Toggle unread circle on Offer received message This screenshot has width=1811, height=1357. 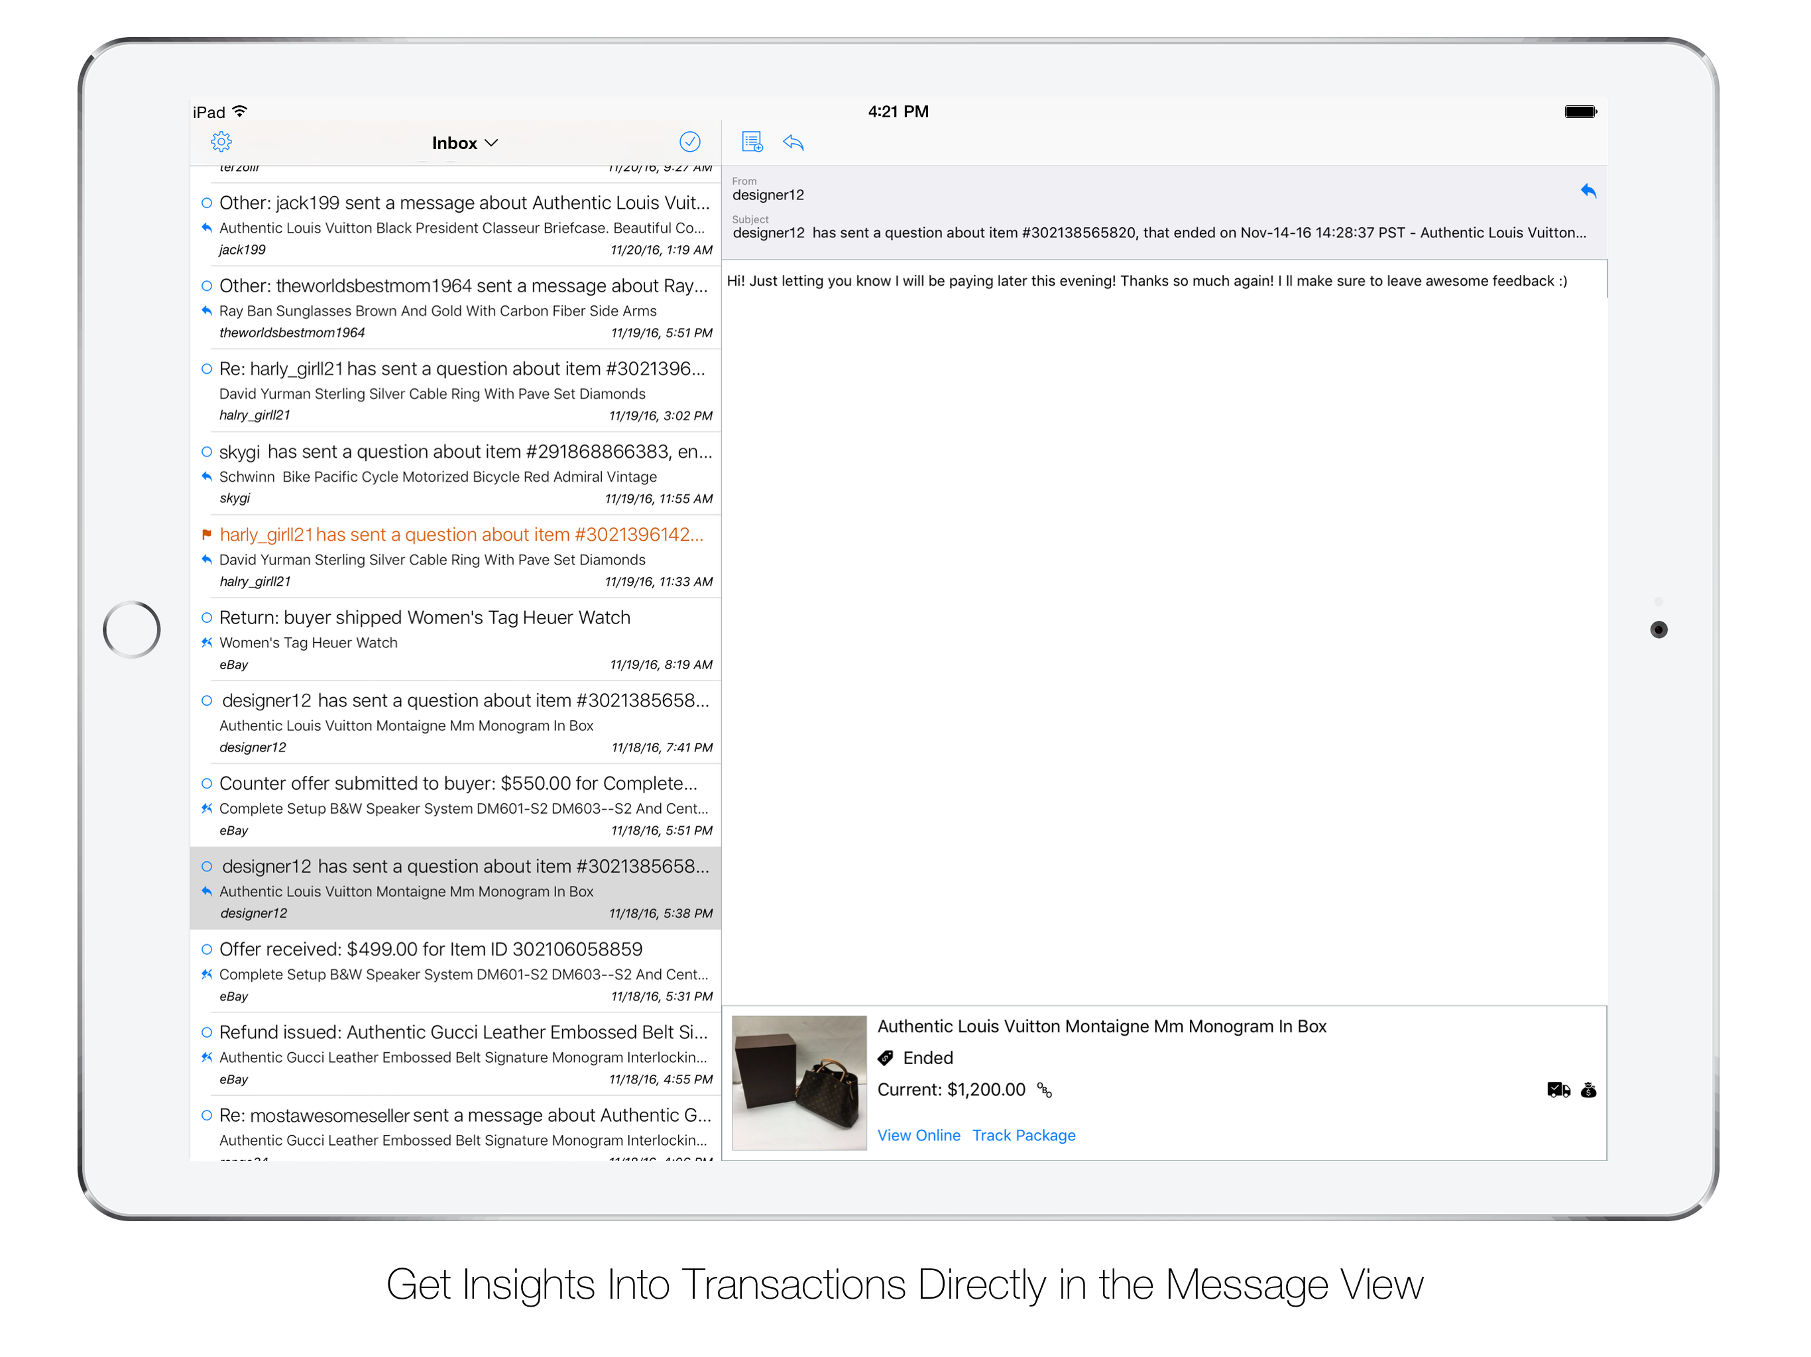coord(206,950)
